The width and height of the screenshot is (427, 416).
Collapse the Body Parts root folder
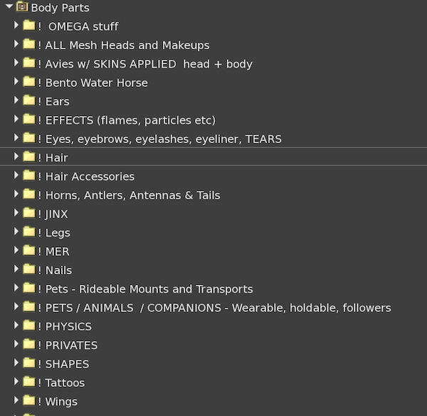click(x=9, y=6)
